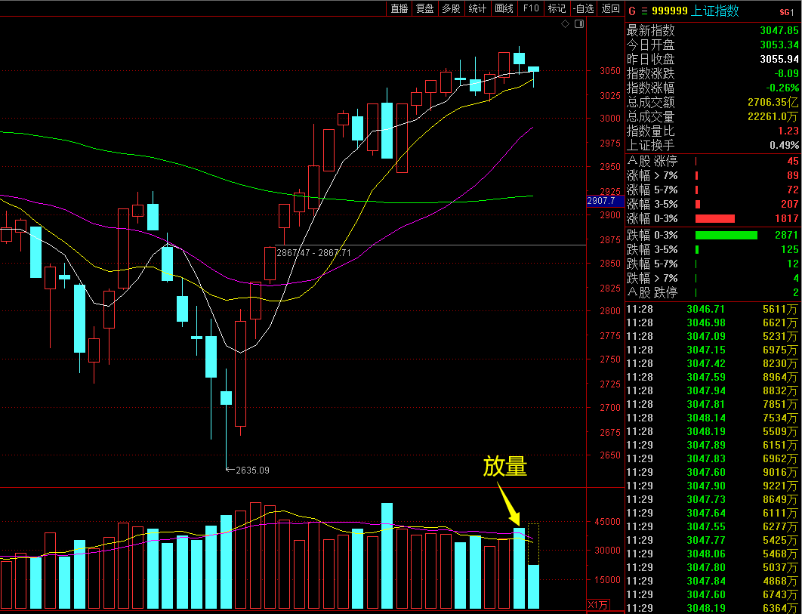Click the tick row 11:28 3046.71
This screenshot has height=614, width=802.
pyautogui.click(x=712, y=309)
